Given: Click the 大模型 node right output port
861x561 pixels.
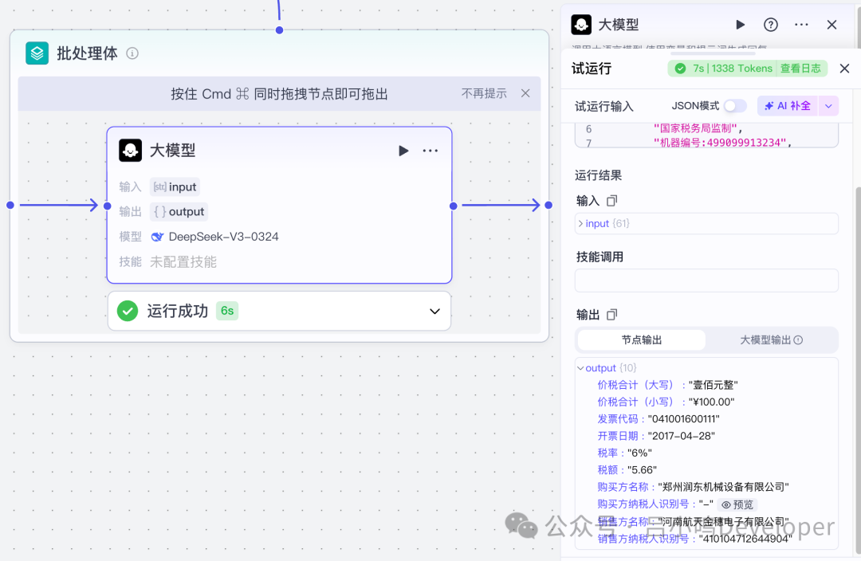Looking at the screenshot, I should [453, 206].
